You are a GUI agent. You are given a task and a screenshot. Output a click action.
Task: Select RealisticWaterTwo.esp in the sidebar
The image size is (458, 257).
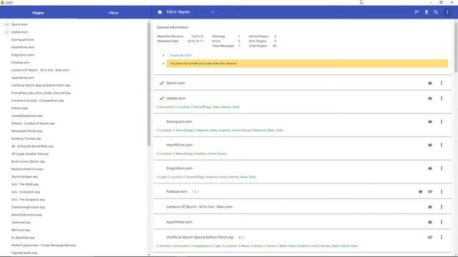[x=27, y=169]
